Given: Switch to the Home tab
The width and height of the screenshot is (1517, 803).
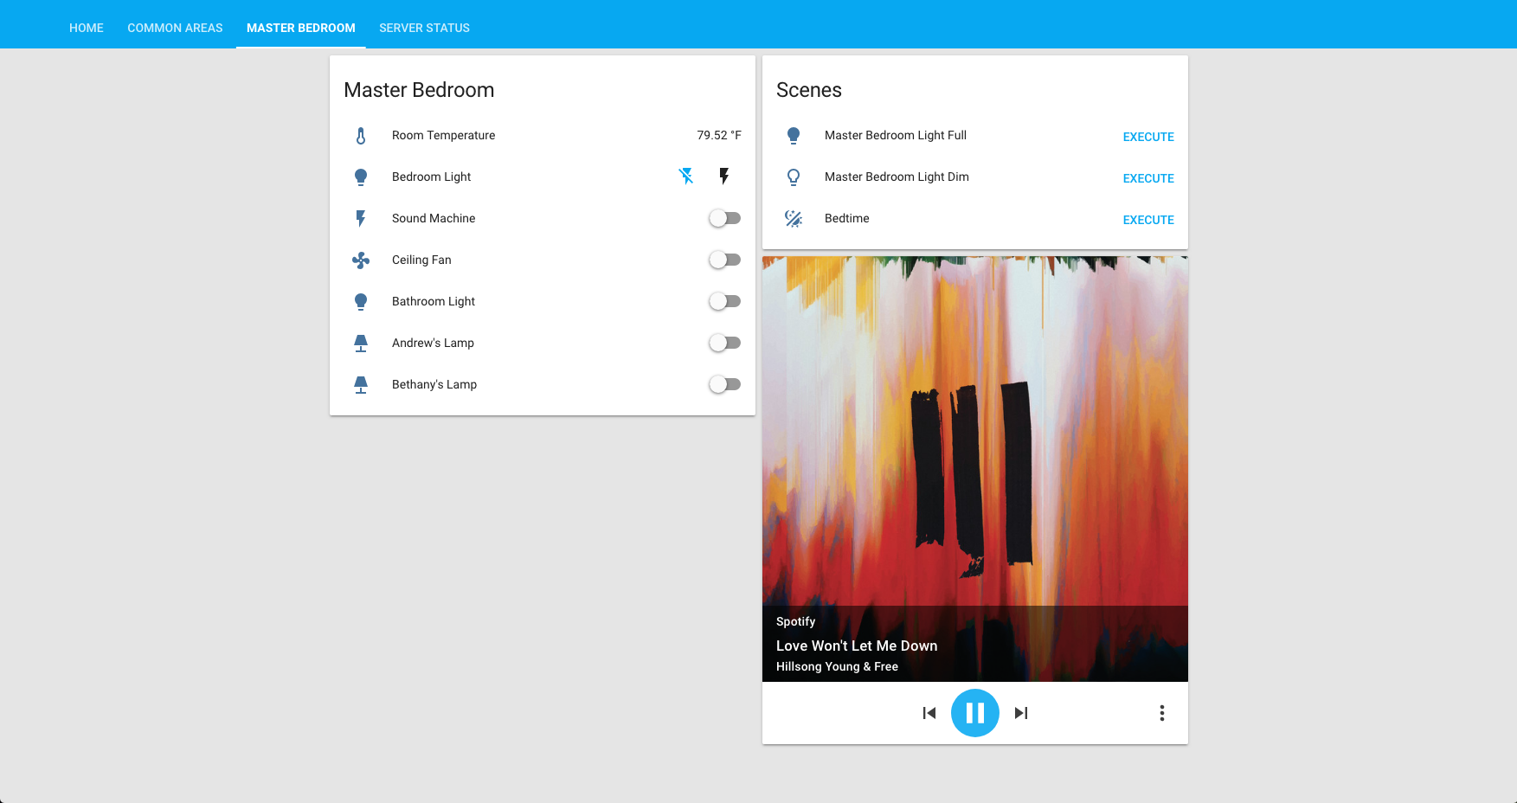Looking at the screenshot, I should point(87,28).
